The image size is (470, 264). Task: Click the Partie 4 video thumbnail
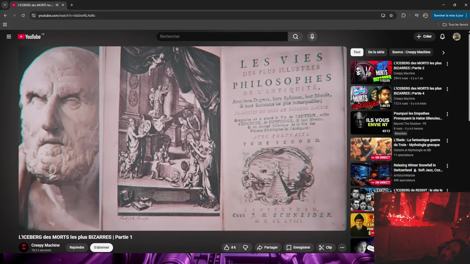[x=371, y=98]
